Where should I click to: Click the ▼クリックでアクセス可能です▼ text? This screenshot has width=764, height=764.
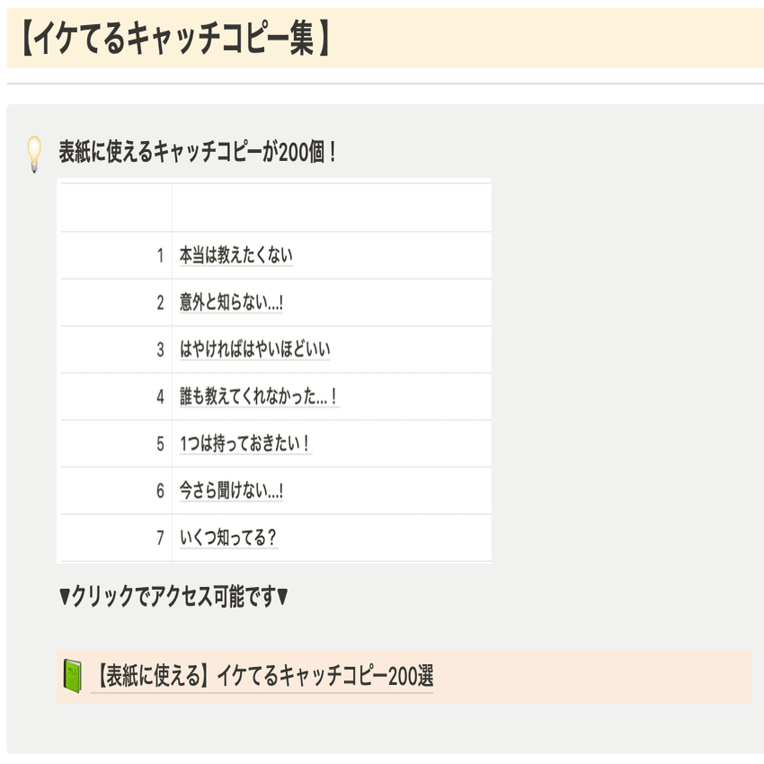(173, 596)
